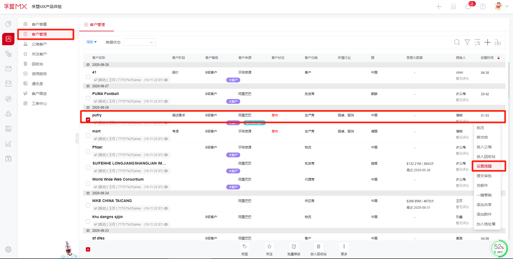Click 放入回收站 trash icon in bottom bar

(x=318, y=246)
